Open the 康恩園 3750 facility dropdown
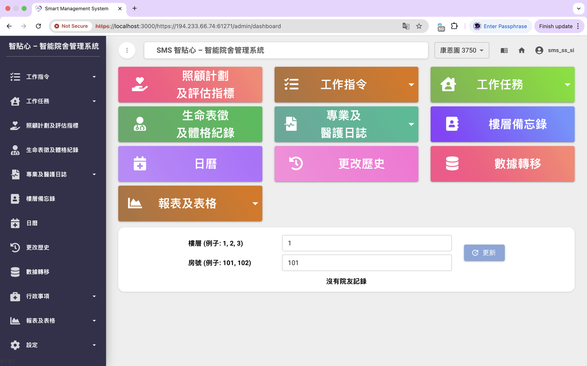Image resolution: width=587 pixels, height=366 pixels. click(461, 50)
